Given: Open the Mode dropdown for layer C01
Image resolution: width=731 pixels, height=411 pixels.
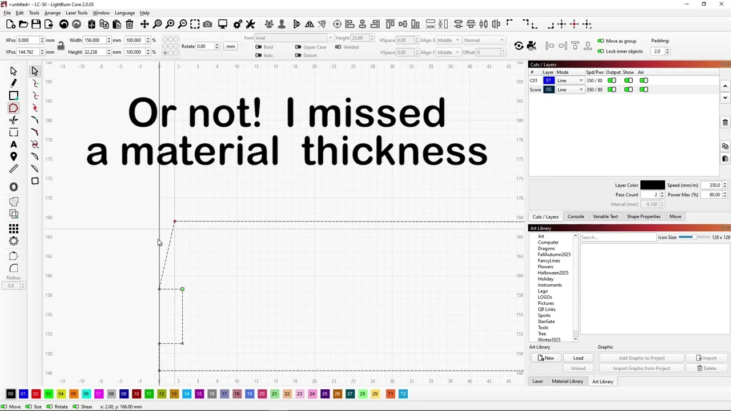Looking at the screenshot, I should tap(570, 80).
